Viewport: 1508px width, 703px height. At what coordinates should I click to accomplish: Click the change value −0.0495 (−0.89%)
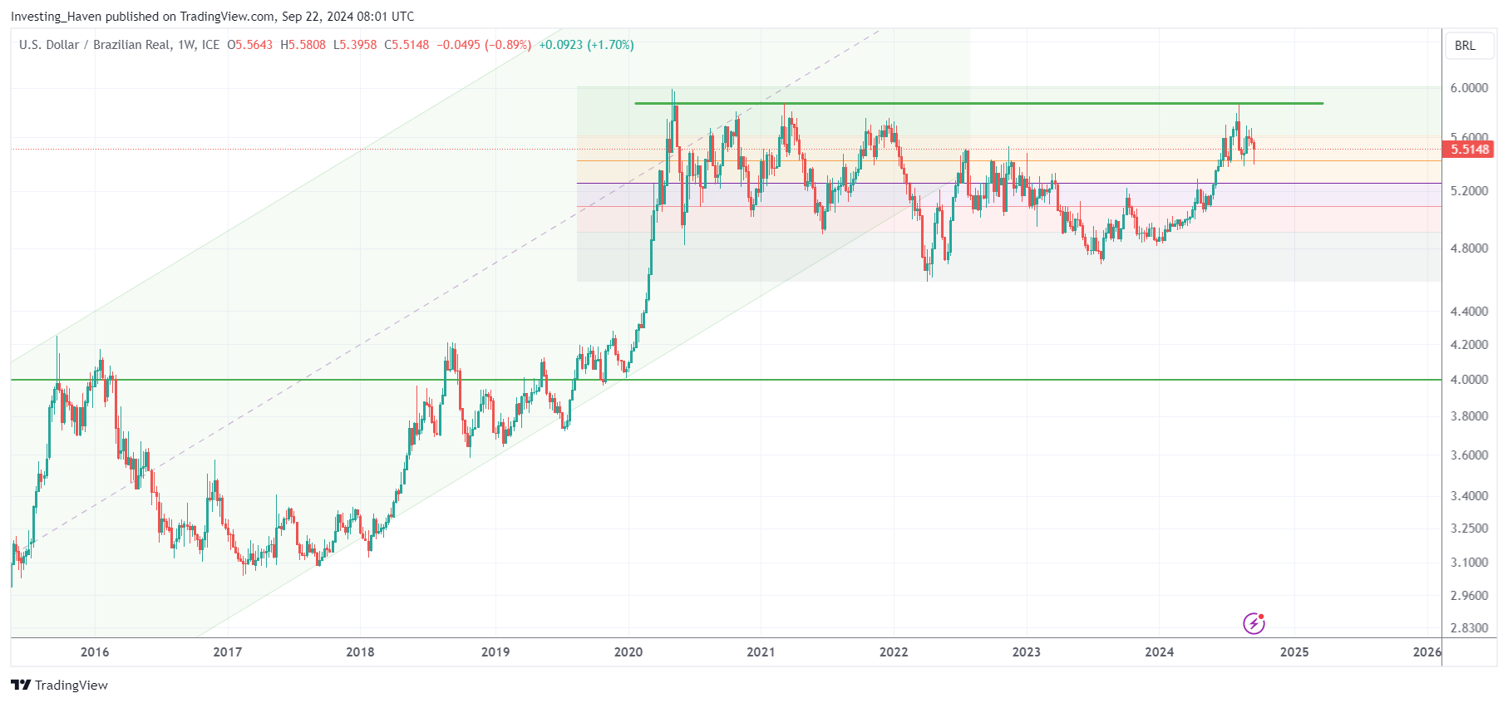(x=484, y=45)
